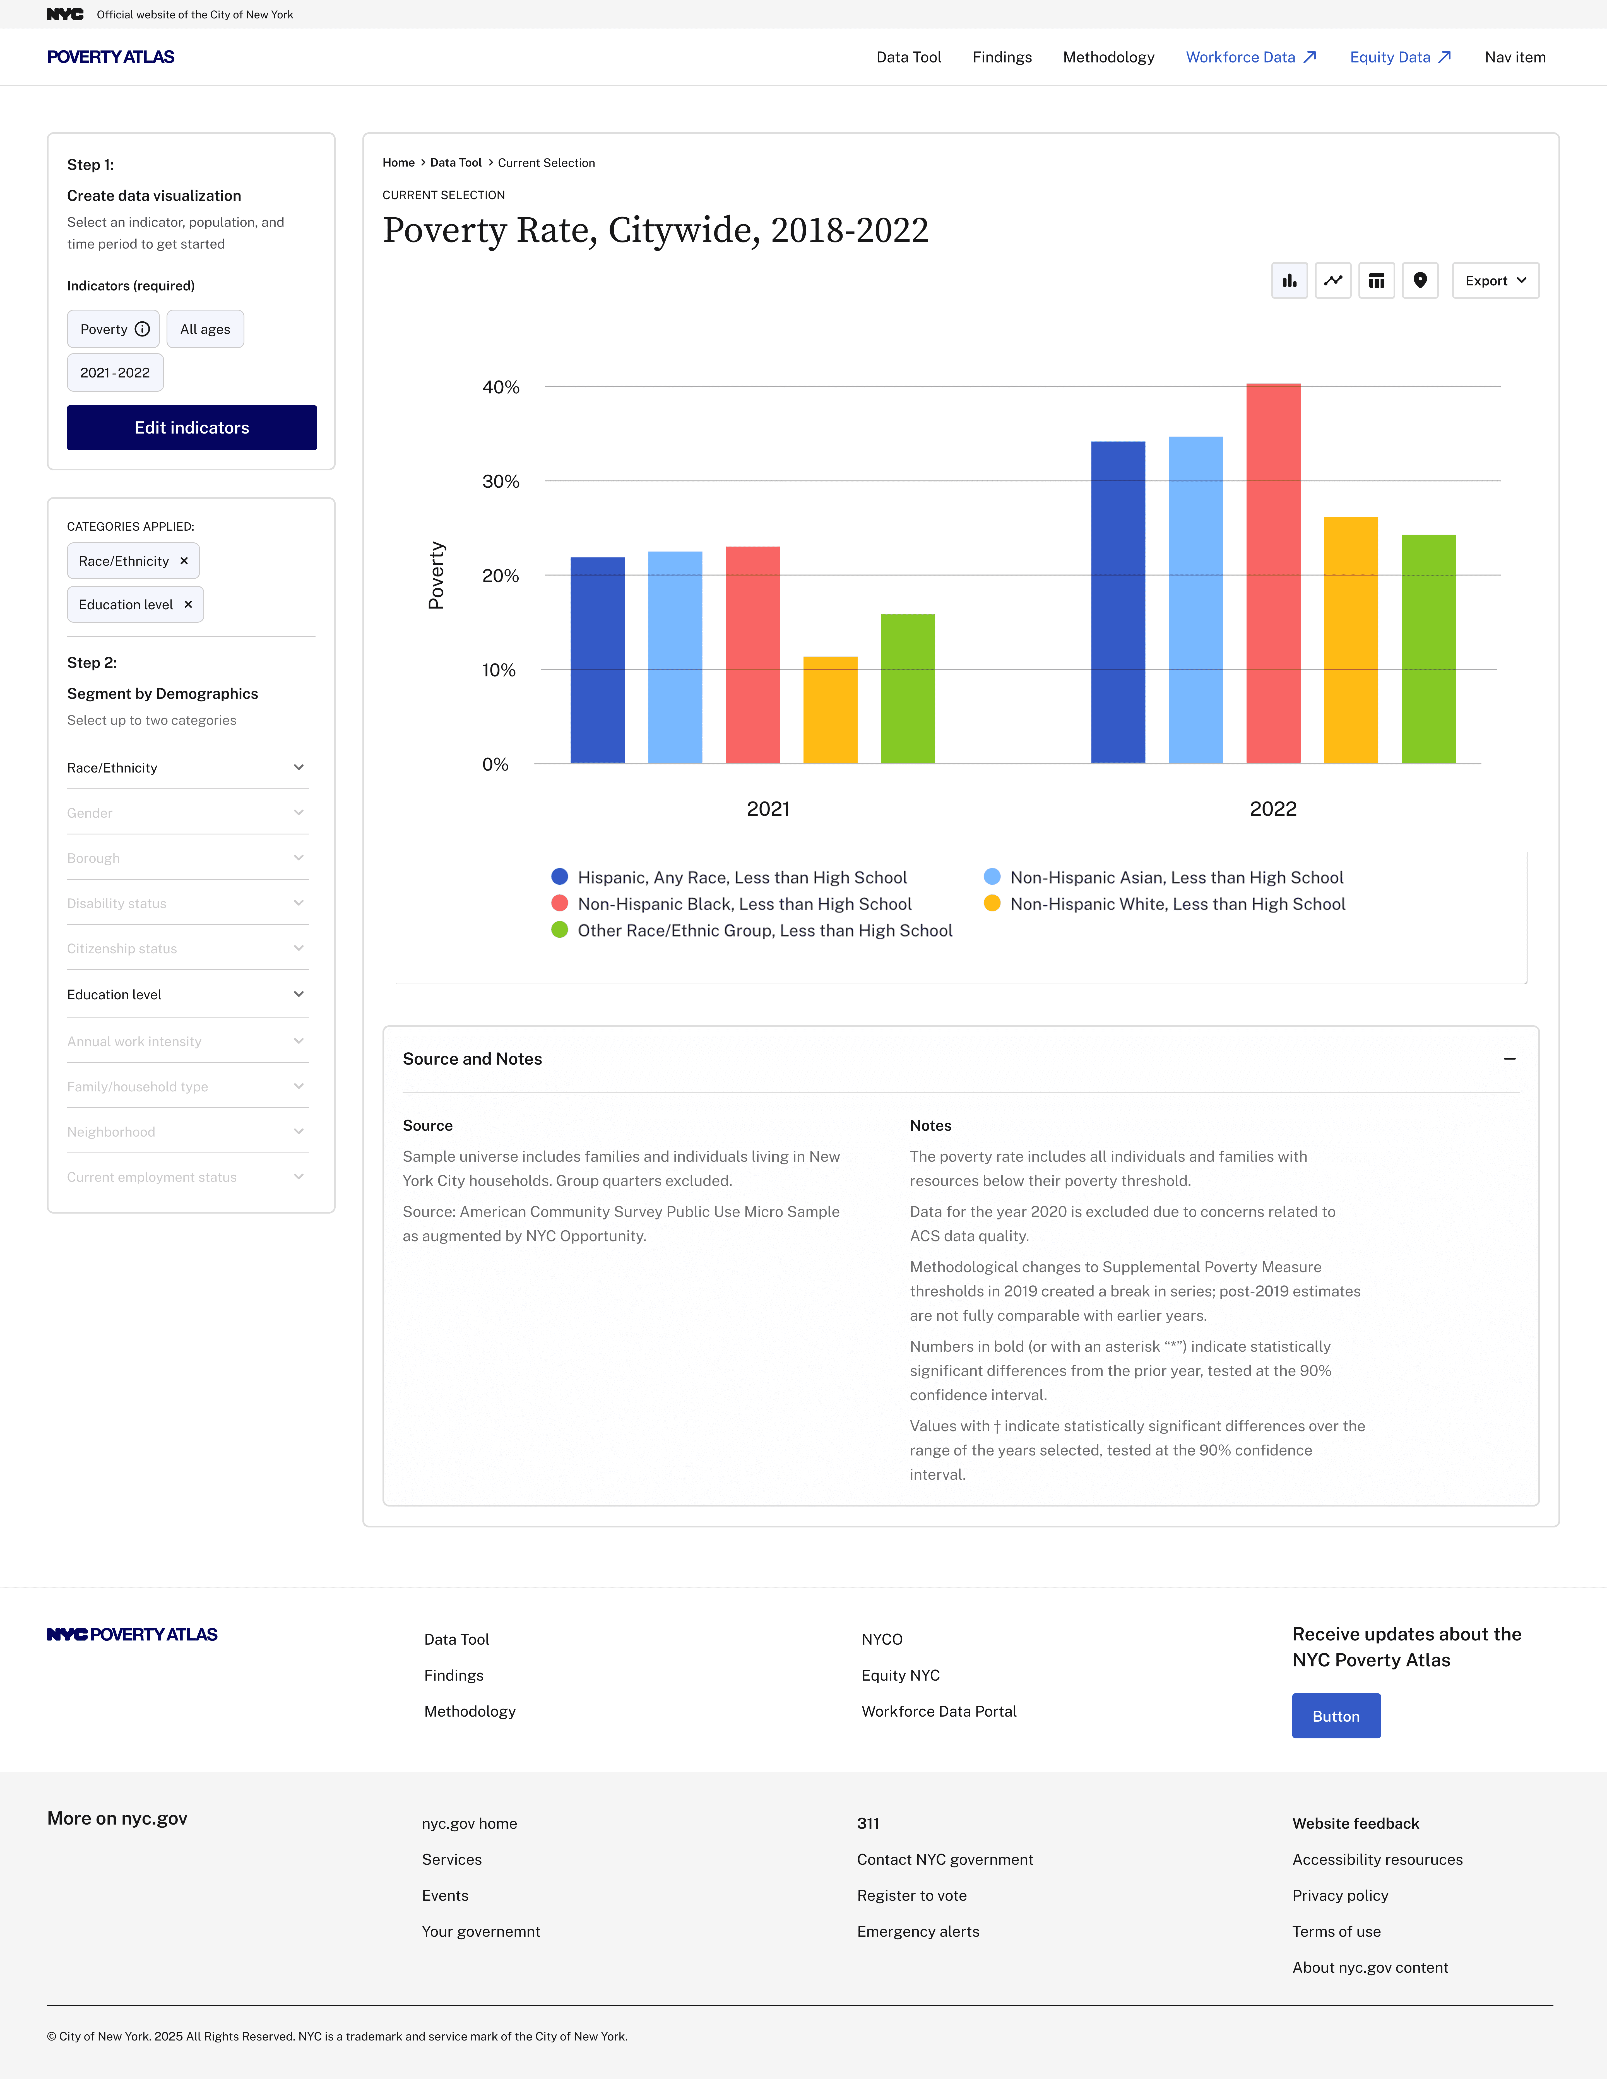Toggle Non-Hispanic Black legend swatch

click(x=560, y=903)
